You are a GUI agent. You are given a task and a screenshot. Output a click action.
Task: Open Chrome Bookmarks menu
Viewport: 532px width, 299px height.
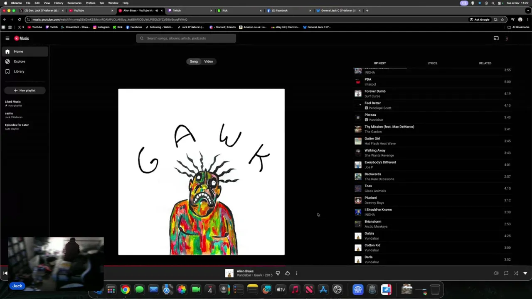click(x=74, y=3)
